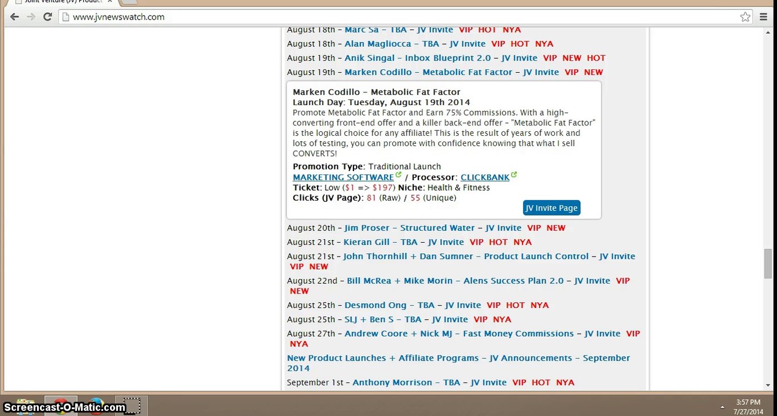Open Kieran Gill – TBA listing
This screenshot has width=777, height=416.
point(380,242)
